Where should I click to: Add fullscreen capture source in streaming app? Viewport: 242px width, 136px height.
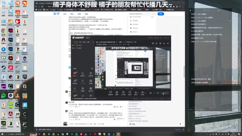point(123,93)
